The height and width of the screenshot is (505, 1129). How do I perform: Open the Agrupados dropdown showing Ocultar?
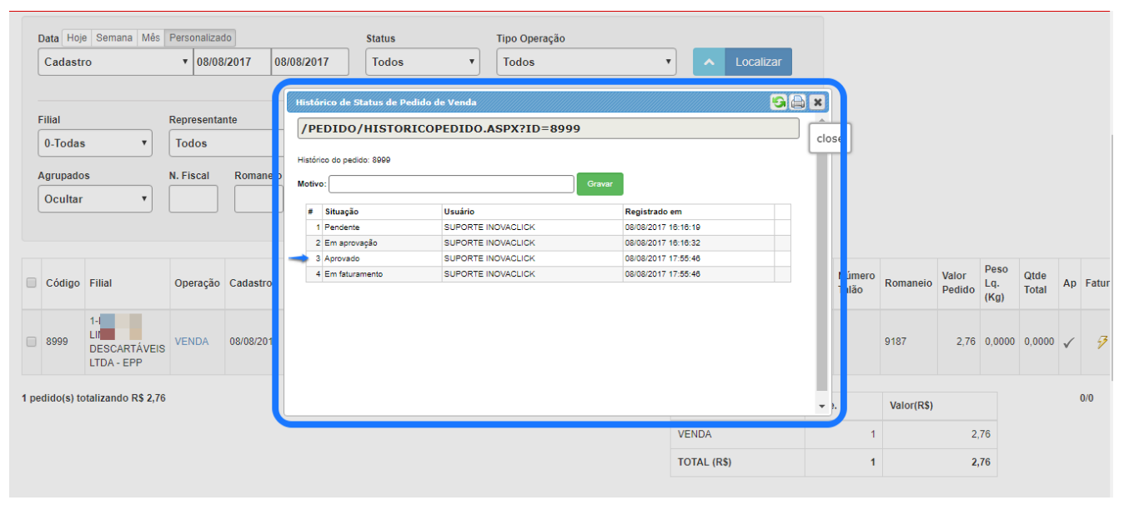95,199
